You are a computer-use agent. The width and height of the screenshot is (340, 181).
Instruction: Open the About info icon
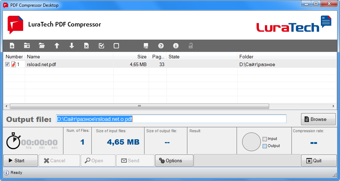(176, 46)
